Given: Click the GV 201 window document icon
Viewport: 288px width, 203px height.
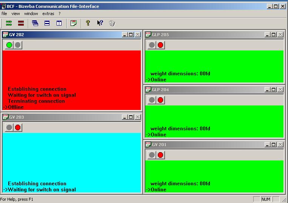Looking at the screenshot, I should (148, 144).
